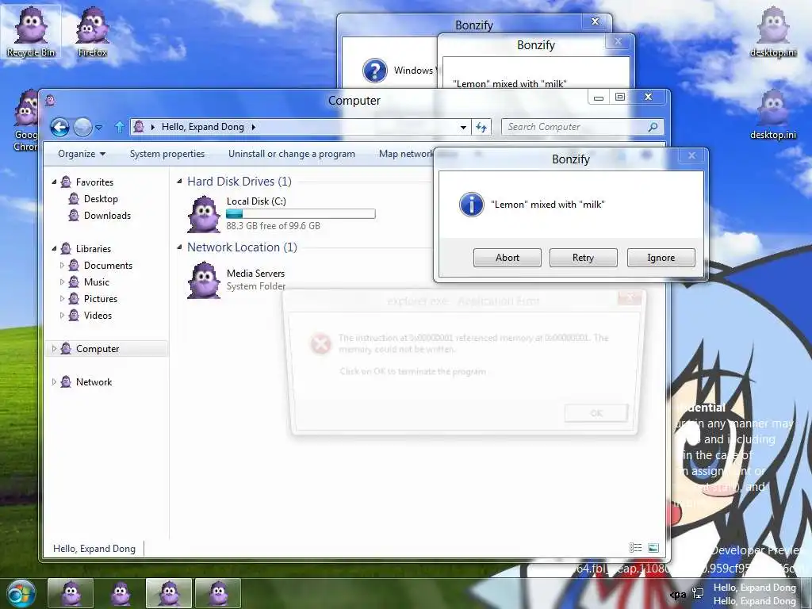Screen dimensions: 812x609
Task: Select Downloads under Favorites
Action: (107, 216)
